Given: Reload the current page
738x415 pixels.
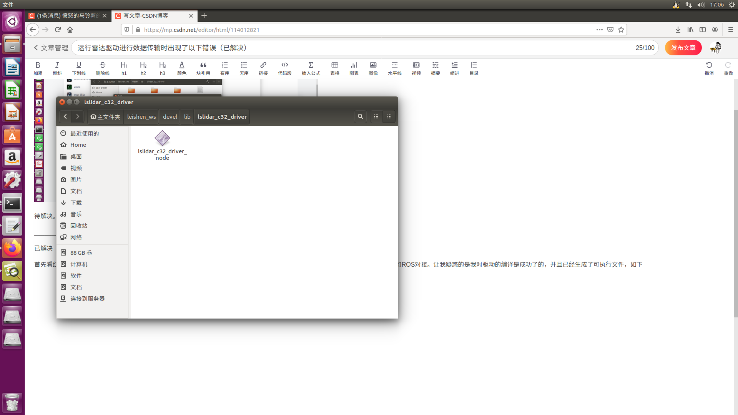Looking at the screenshot, I should point(58,30).
